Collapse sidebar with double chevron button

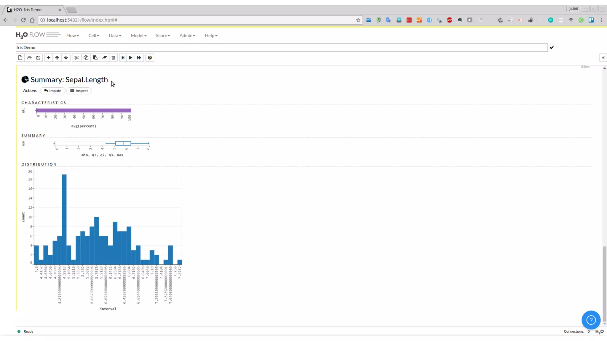click(x=603, y=58)
